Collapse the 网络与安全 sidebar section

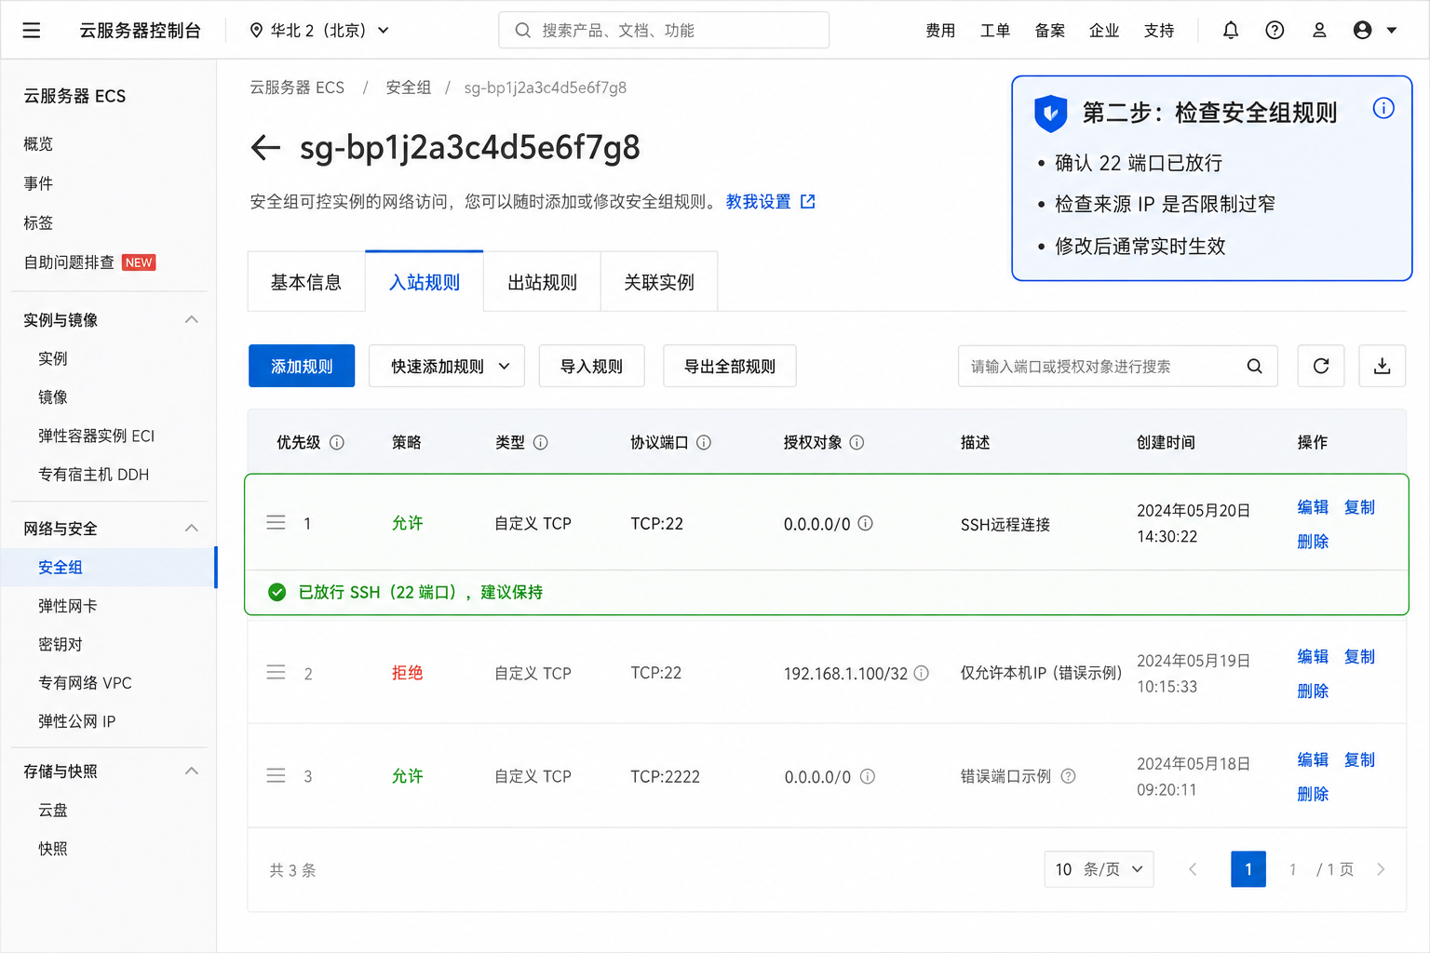[x=192, y=529]
